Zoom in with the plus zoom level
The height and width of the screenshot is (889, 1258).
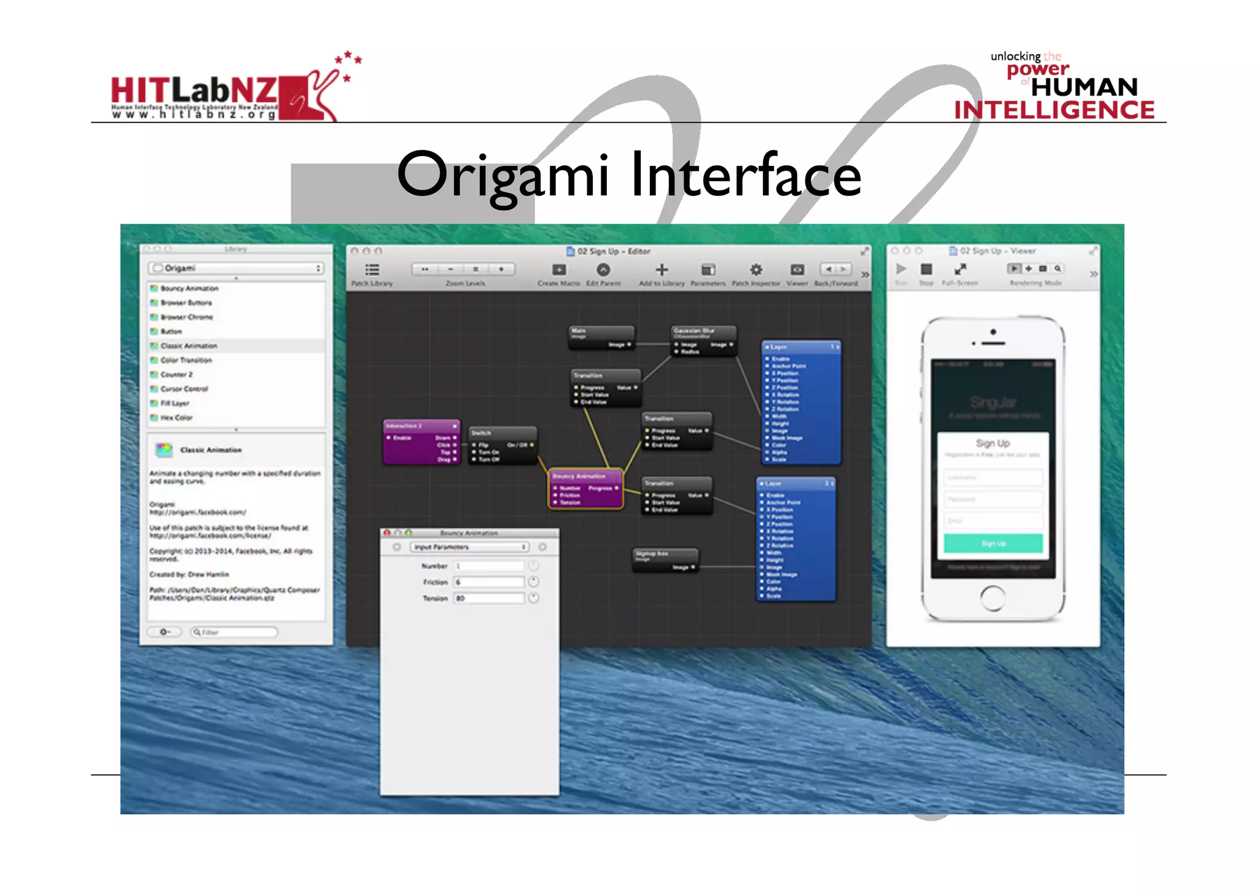tap(501, 269)
